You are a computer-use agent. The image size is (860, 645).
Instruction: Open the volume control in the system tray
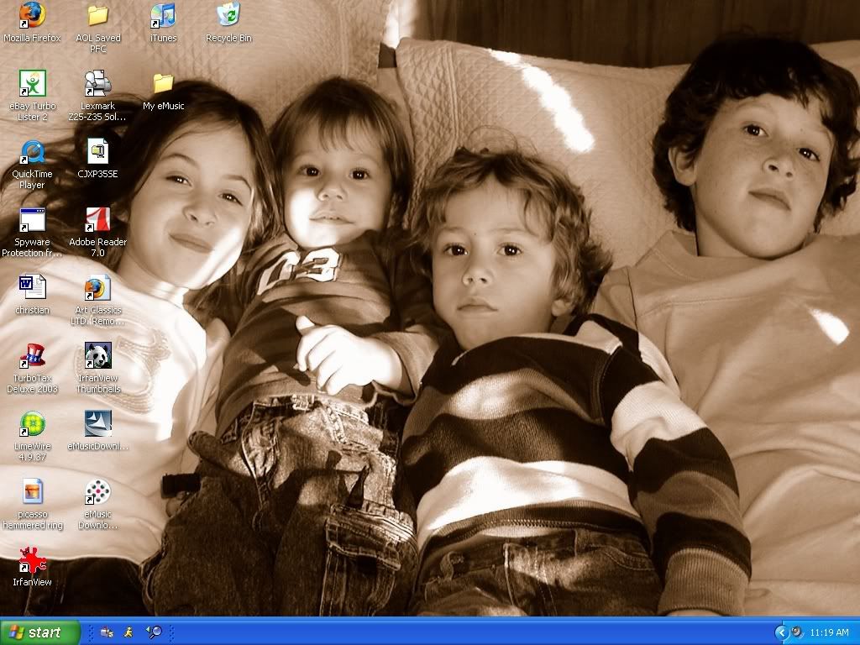(795, 632)
